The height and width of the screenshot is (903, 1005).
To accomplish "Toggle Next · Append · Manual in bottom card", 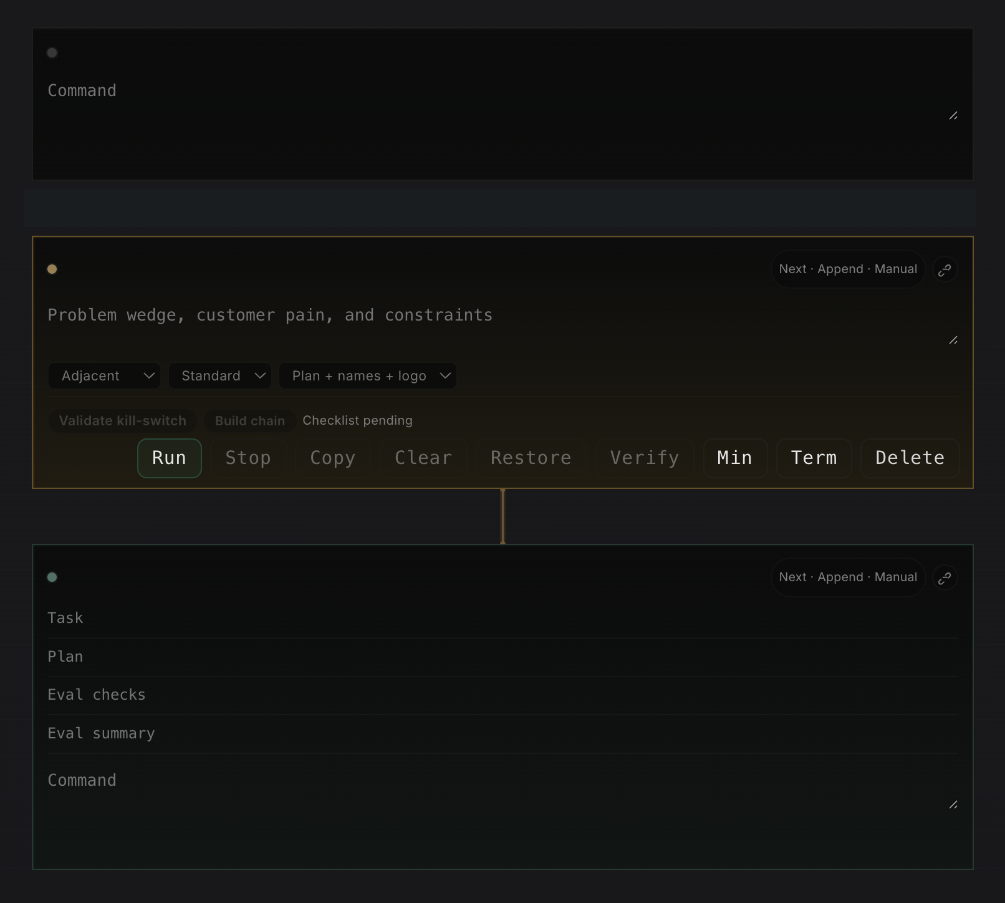I will pos(847,577).
